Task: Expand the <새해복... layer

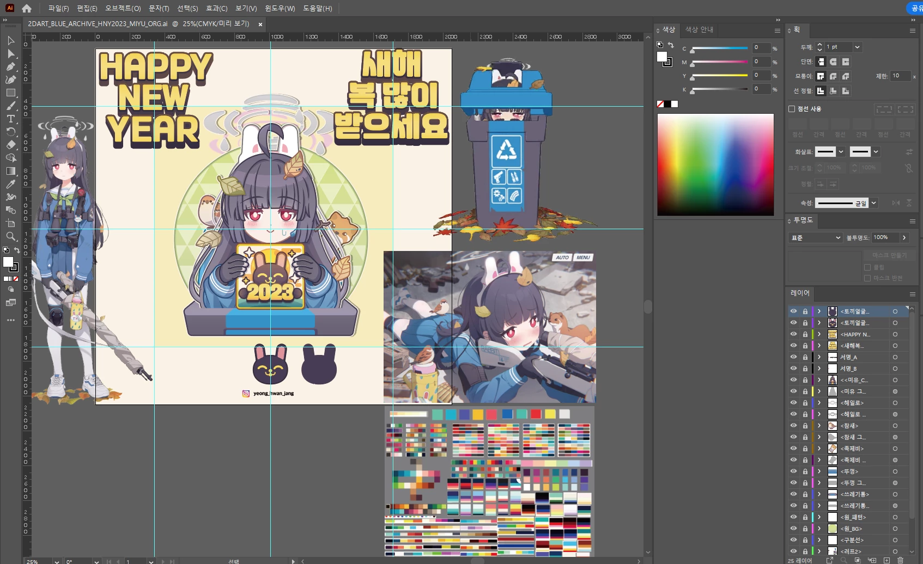Action: click(819, 346)
